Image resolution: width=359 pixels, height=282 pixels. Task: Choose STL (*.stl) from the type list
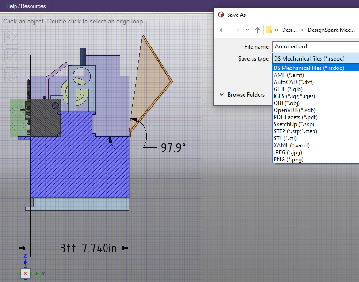[285, 138]
